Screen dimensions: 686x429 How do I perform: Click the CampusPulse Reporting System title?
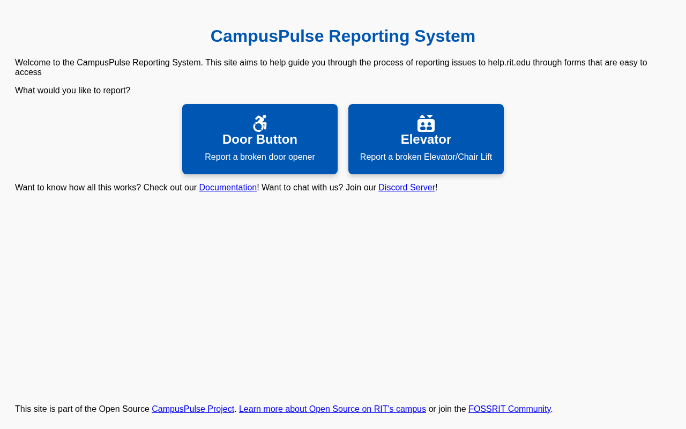[343, 36]
